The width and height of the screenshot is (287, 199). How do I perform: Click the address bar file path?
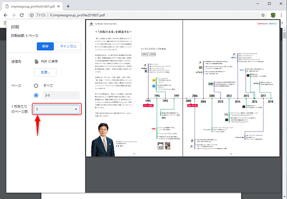point(78,15)
